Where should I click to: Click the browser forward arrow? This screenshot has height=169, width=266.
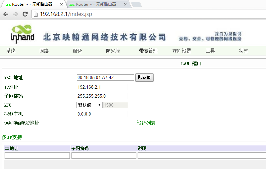tap(15, 14)
